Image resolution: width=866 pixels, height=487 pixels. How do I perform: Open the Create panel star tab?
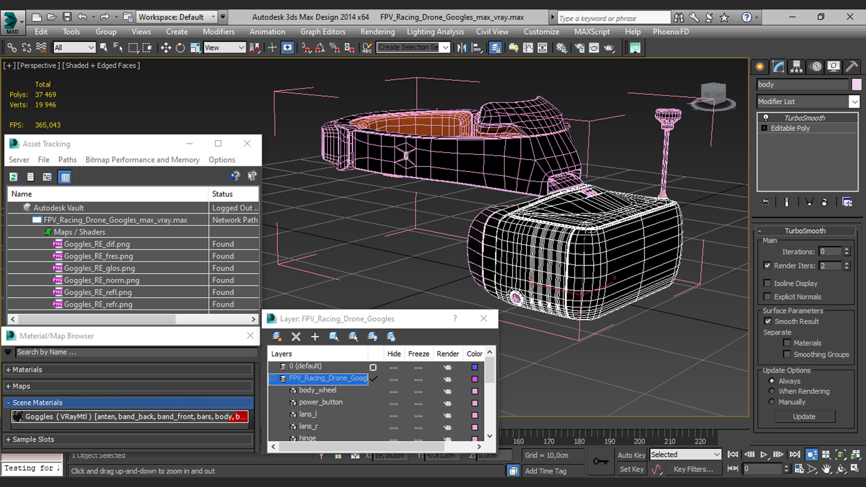pyautogui.click(x=760, y=67)
